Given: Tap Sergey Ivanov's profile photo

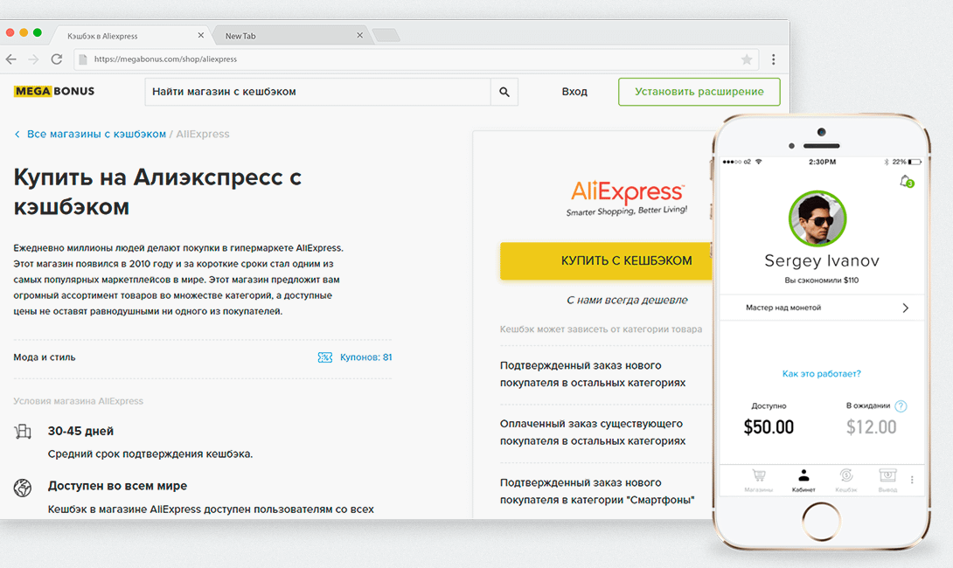Looking at the screenshot, I should pyautogui.click(x=817, y=218).
